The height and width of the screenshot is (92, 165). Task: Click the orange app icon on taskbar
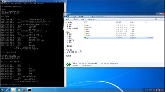[24, 90]
